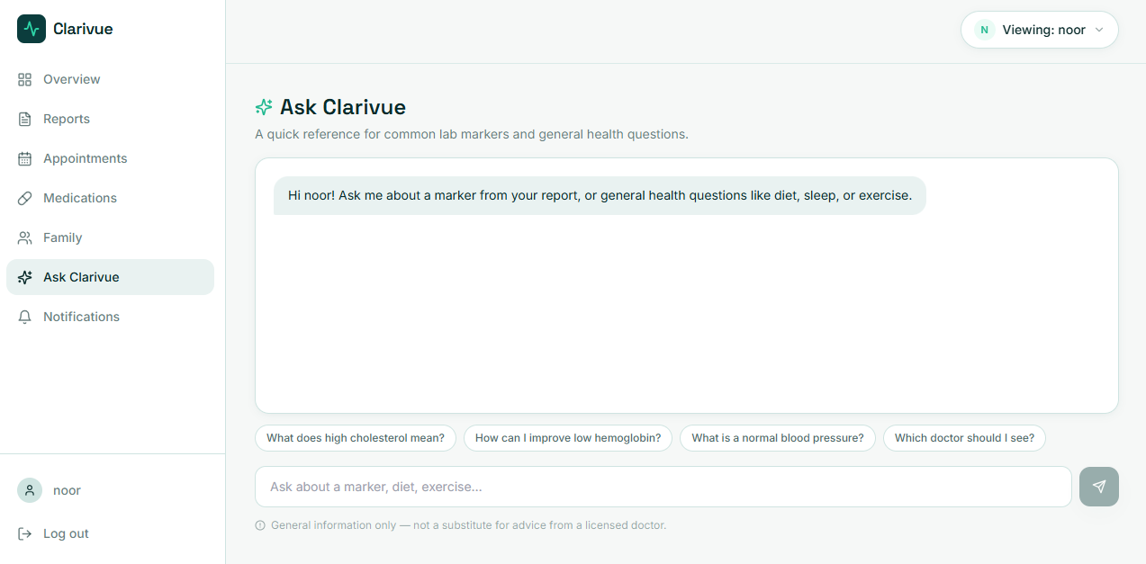Send message with paper plane button
Screen dimensions: 1146x564
click(1099, 487)
